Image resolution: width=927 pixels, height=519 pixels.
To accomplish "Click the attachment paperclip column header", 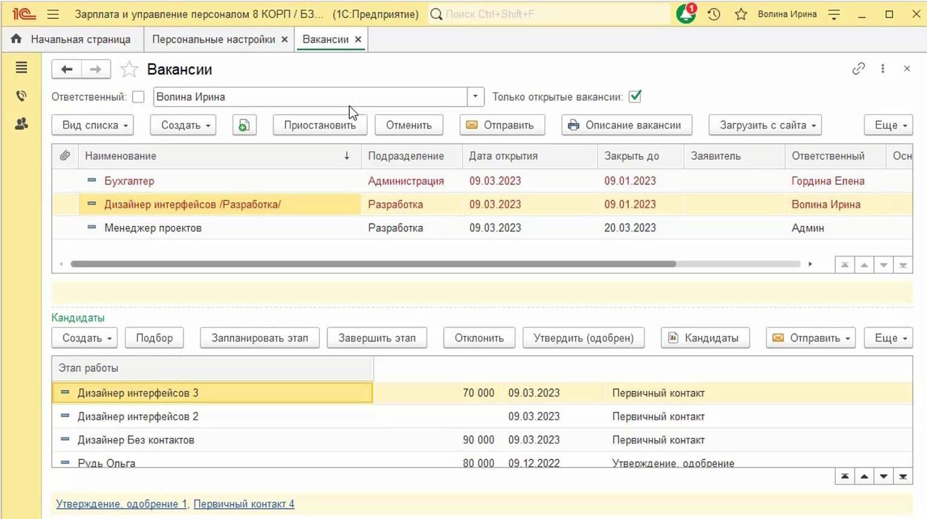I will click(x=65, y=156).
